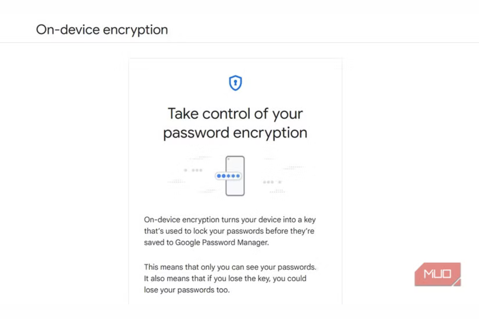
Task: Click the two blue circles in the password bubble
Action: click(x=221, y=176)
